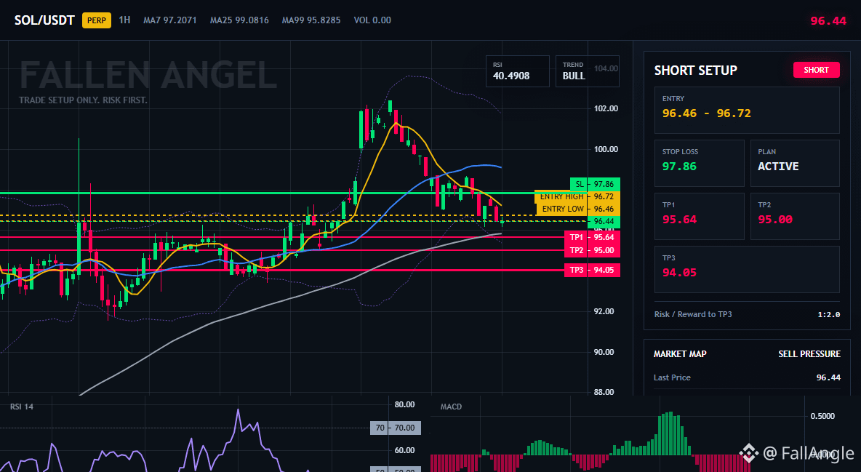This screenshot has height=472, width=861.
Task: Click the TP2 95.00 card in panel
Action: coord(795,216)
